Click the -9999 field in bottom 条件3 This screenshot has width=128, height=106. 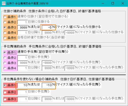(x=70, y=99)
